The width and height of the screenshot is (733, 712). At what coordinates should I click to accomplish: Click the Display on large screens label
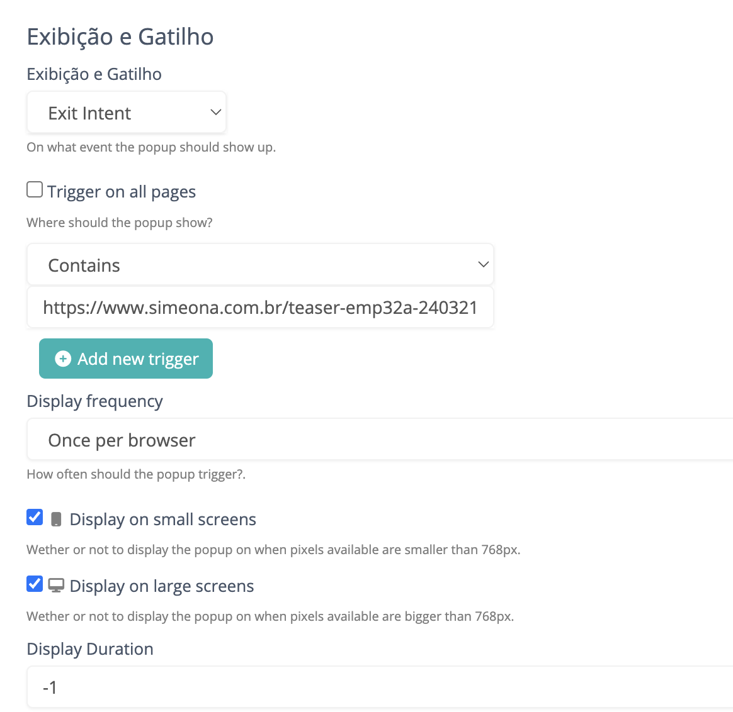coord(162,586)
